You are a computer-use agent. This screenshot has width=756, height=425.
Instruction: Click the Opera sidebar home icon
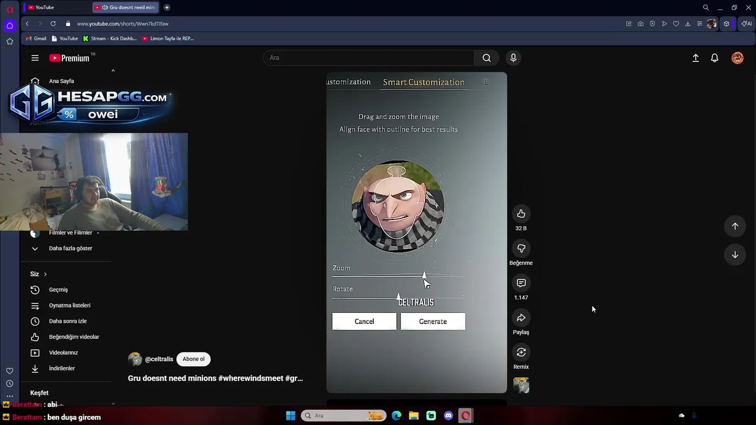(x=10, y=25)
